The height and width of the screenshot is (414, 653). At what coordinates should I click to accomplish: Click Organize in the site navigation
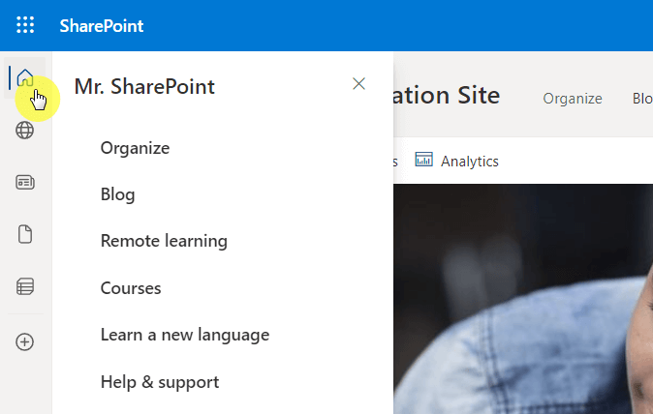click(x=573, y=99)
